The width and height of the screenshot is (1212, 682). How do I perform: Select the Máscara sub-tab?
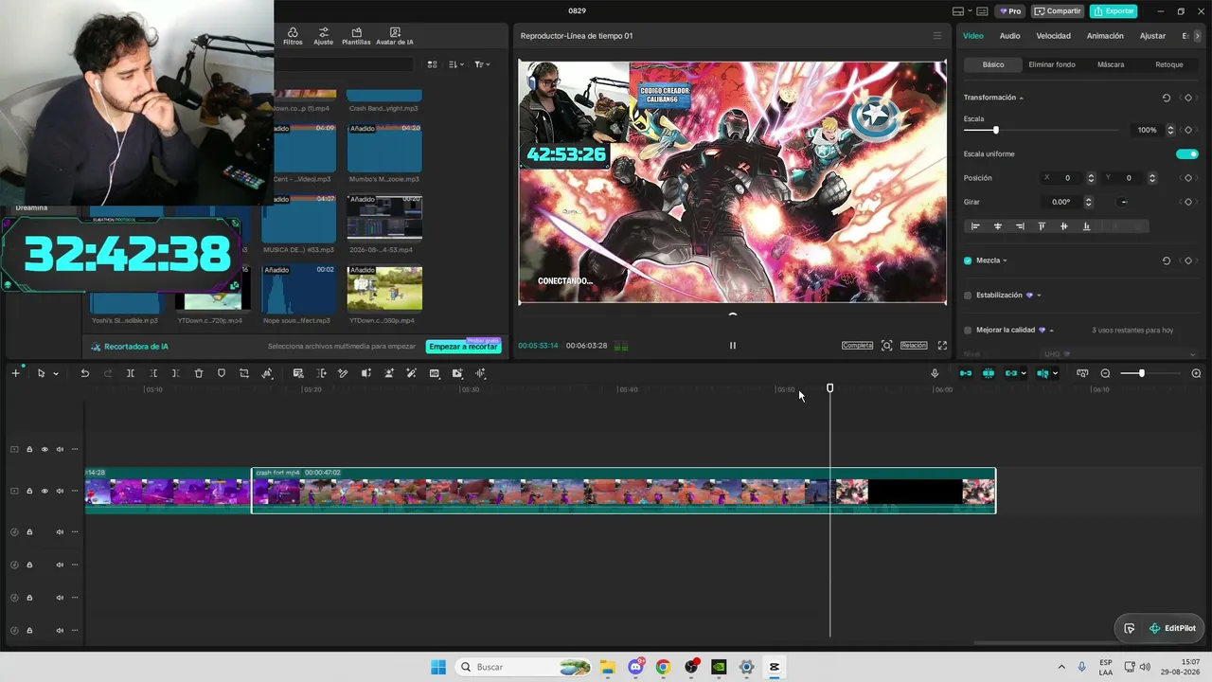click(x=1111, y=64)
